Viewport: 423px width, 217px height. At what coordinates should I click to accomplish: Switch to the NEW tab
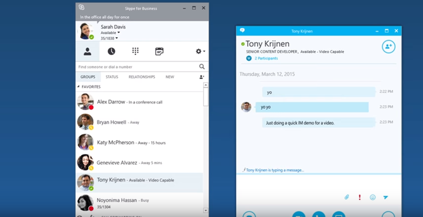170,77
